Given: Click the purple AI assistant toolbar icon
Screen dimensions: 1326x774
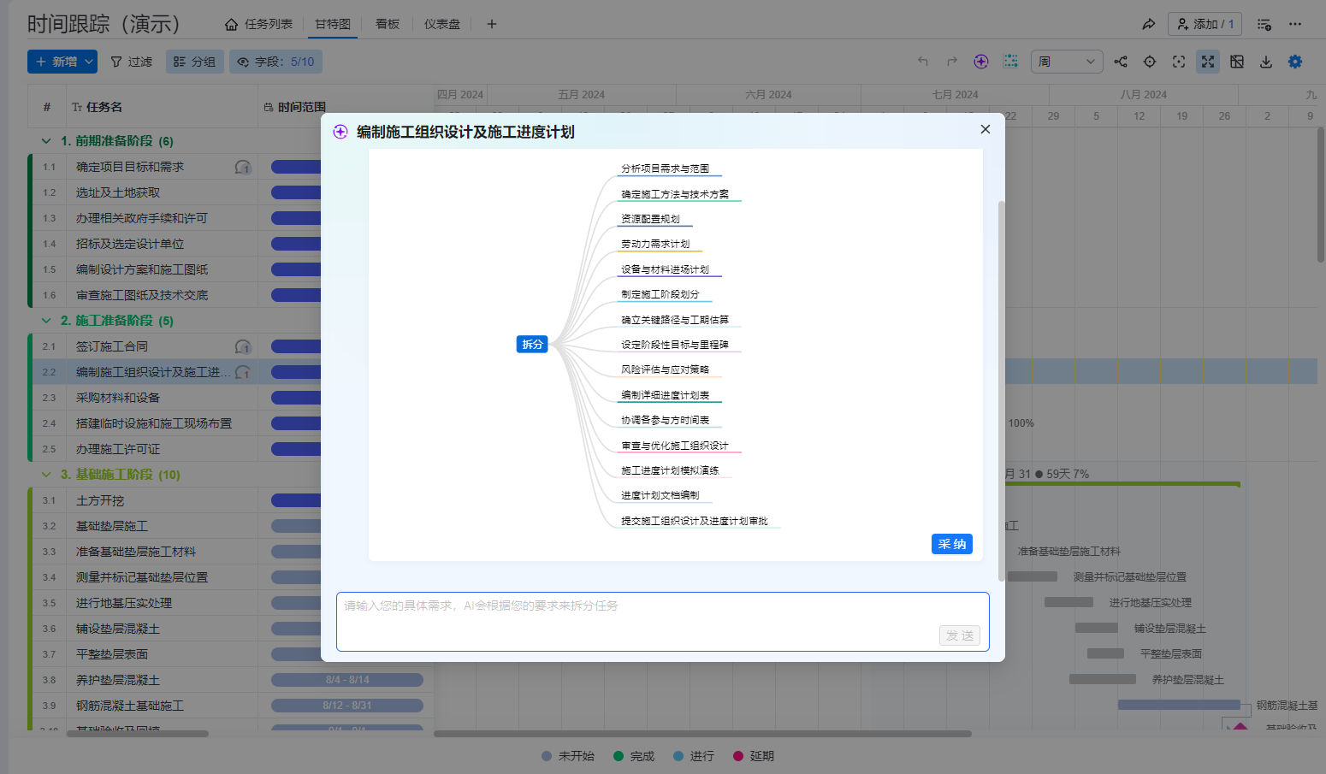Looking at the screenshot, I should tap(981, 62).
